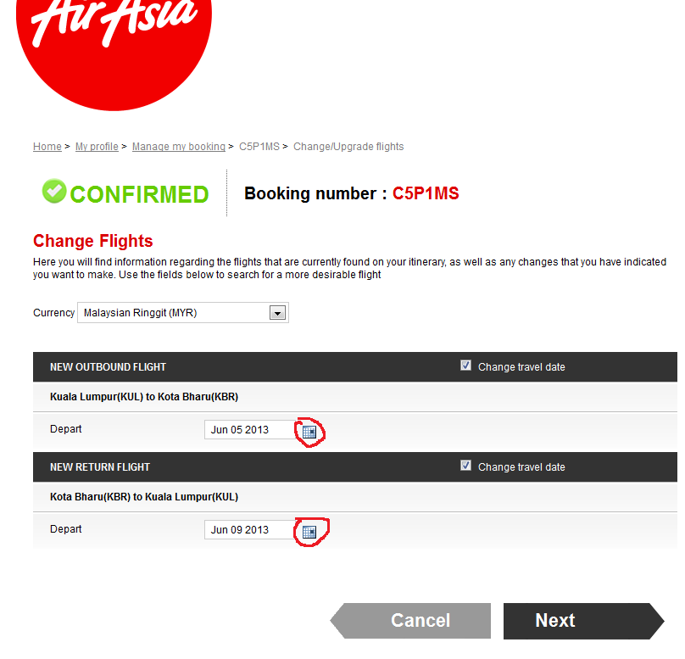
Task: Click the Change Flights heading
Action: [93, 242]
